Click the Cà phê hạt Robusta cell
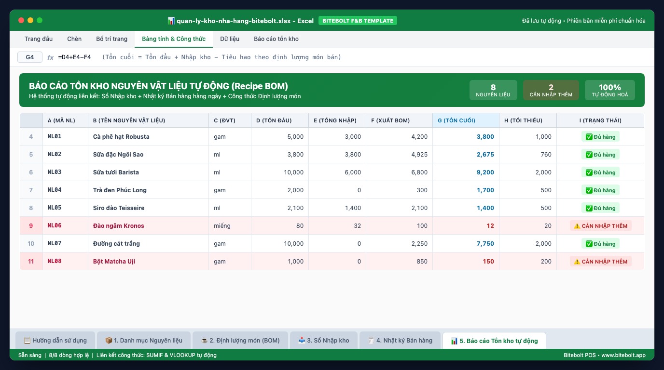The image size is (664, 370). [x=148, y=136]
